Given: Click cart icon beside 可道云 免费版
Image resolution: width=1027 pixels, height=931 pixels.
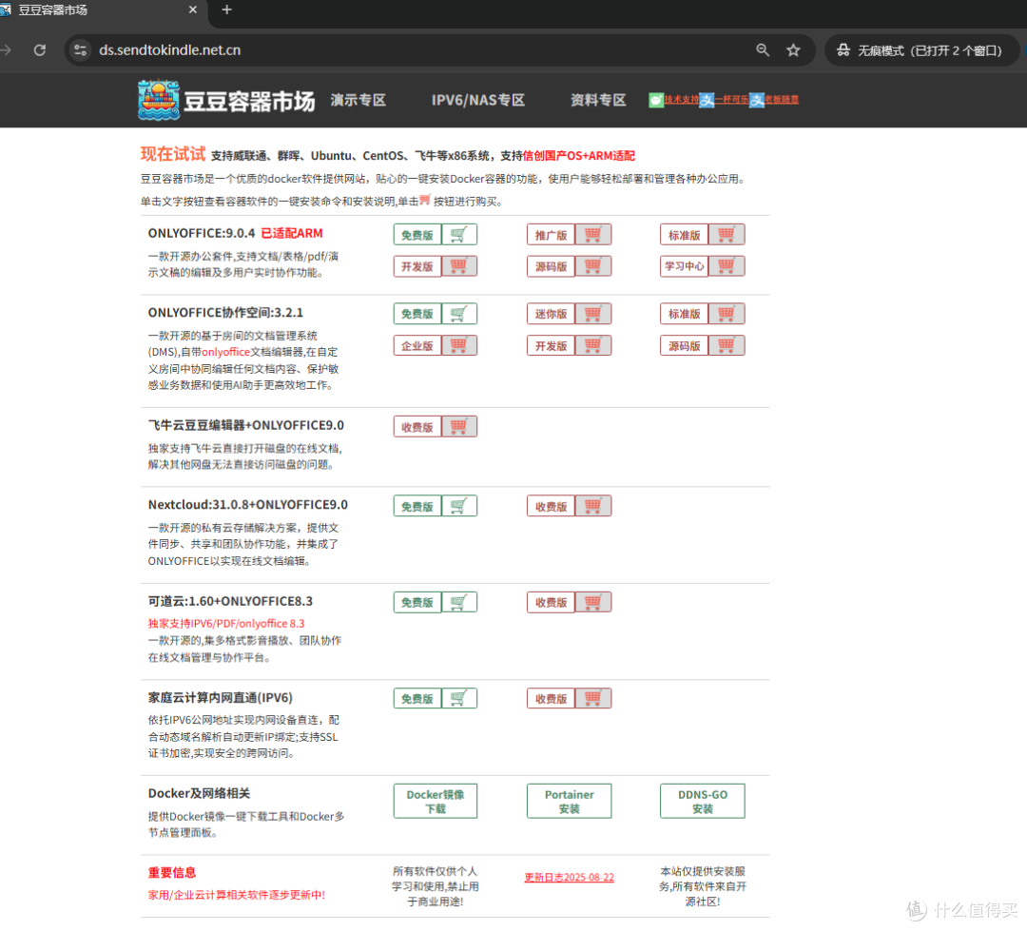Looking at the screenshot, I should (x=459, y=602).
